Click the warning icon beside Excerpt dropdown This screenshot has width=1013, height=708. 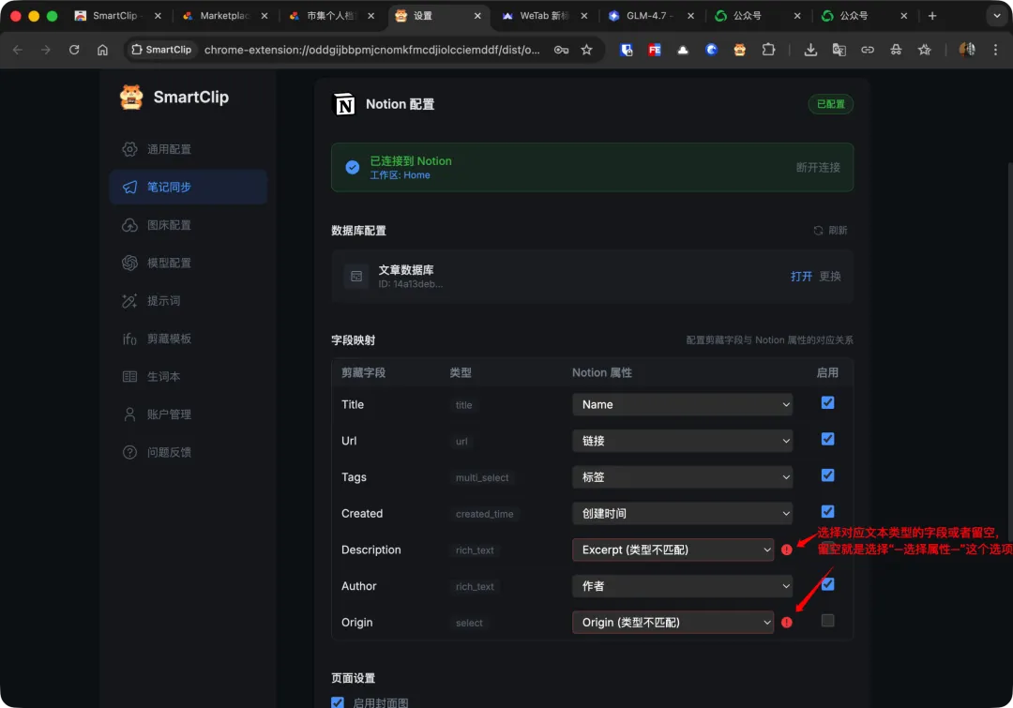point(786,550)
